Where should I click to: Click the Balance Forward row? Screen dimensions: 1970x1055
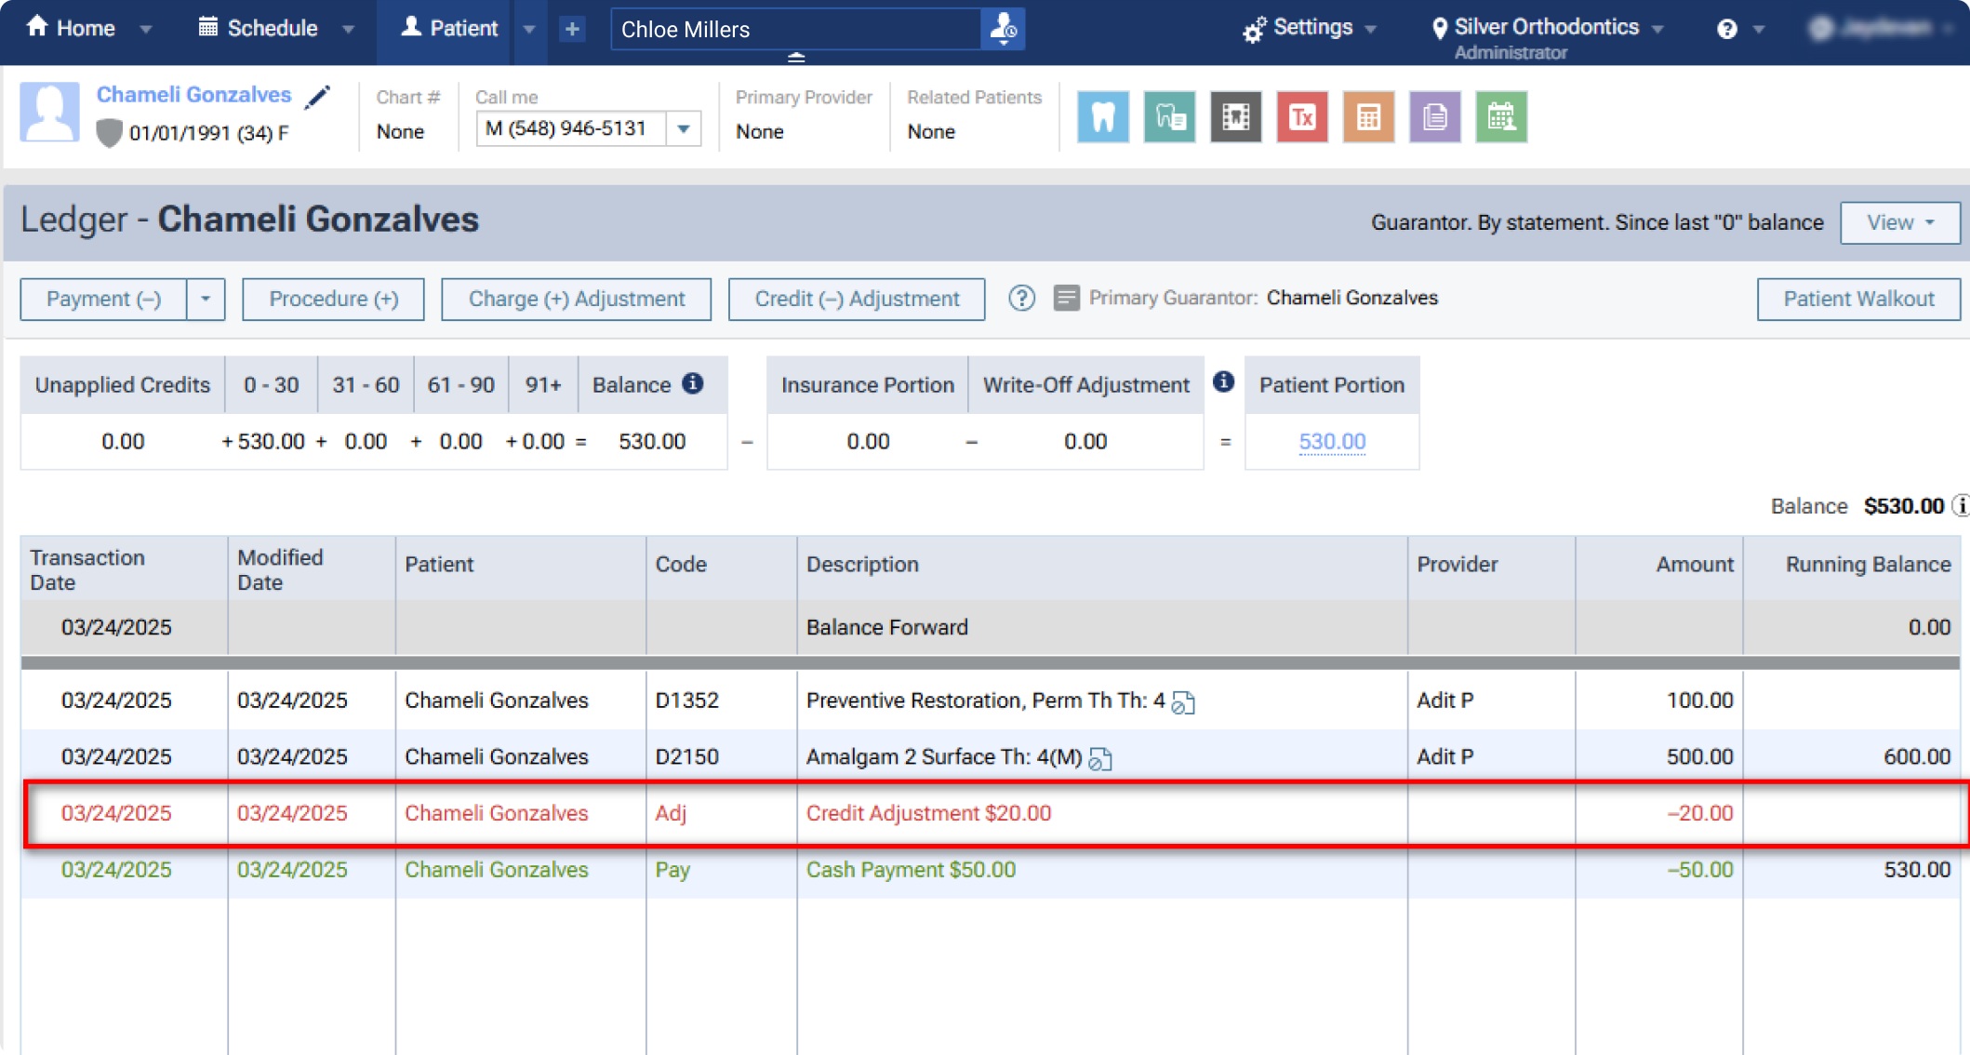click(x=991, y=627)
